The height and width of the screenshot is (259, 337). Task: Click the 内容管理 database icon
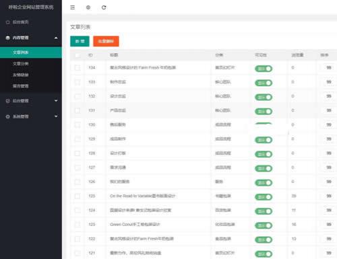click(8, 38)
